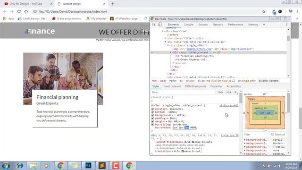Open Photoshop from the taskbar
This screenshot has width=302, height=170.
pyautogui.click(x=88, y=166)
